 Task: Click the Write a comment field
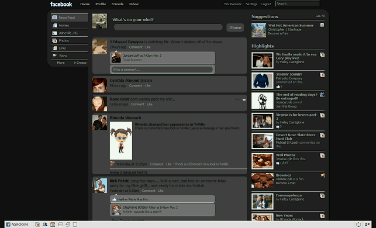click(162, 70)
